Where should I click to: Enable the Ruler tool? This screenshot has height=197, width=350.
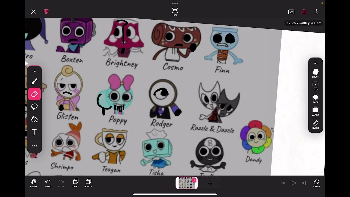(316, 124)
